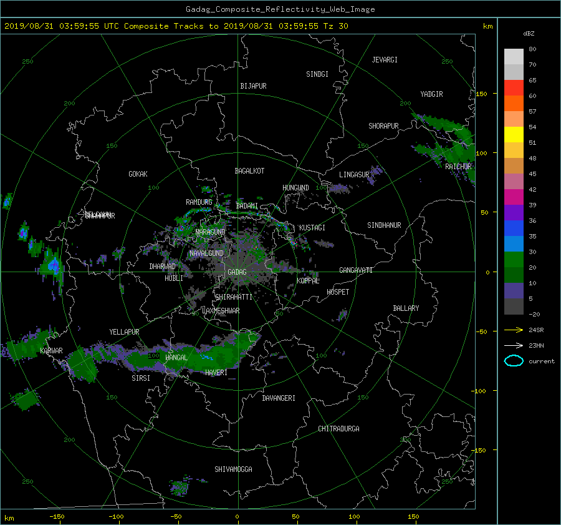
Task: Click the GOKAK city label
Action: (138, 174)
